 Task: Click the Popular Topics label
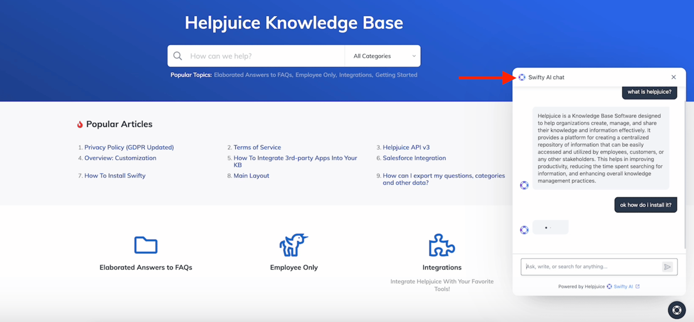pos(191,75)
